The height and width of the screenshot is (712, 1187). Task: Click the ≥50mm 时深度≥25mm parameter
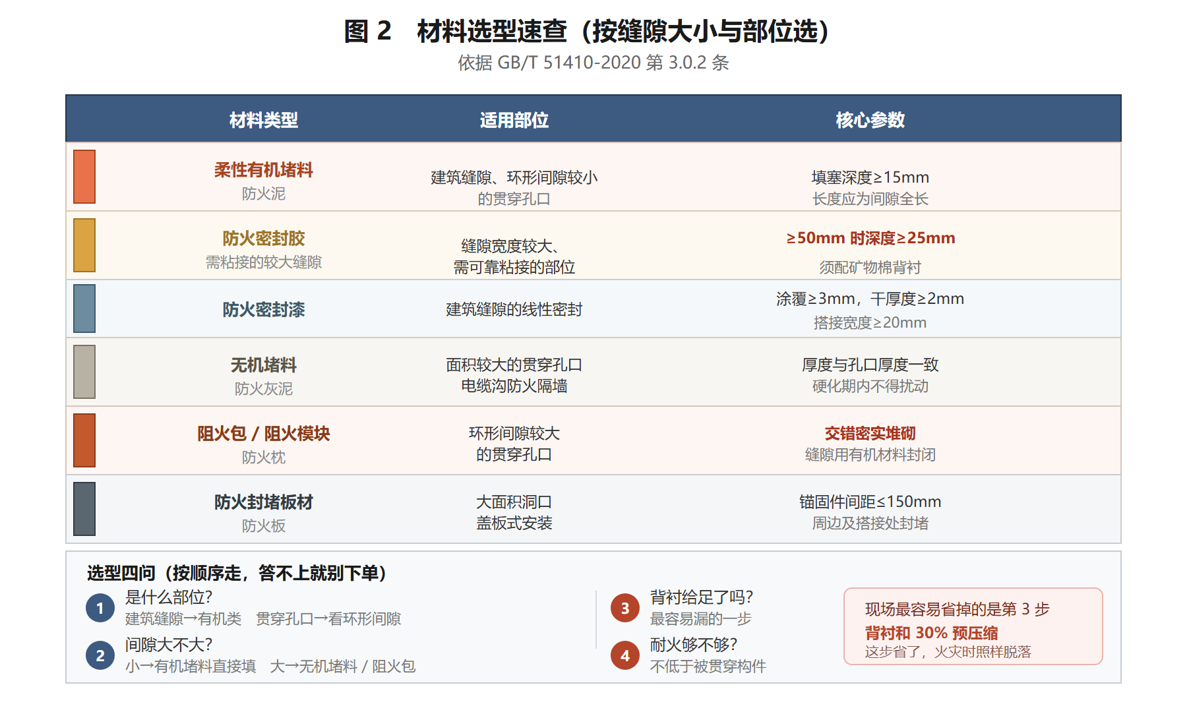point(870,238)
